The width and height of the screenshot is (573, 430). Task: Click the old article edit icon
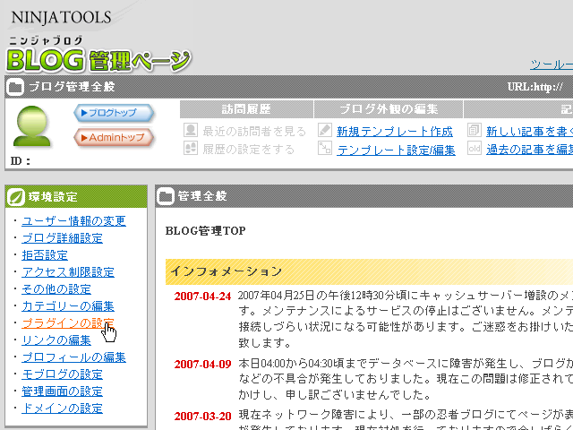click(x=474, y=149)
